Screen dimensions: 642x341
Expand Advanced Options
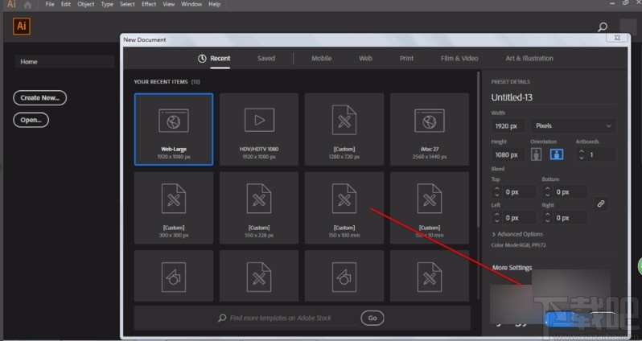[517, 234]
